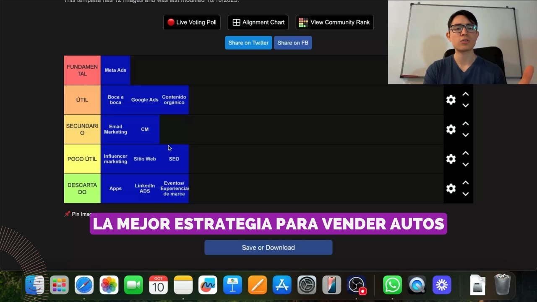
Task: Select the light-orange SECUNDARIO tier label
Action: 82,129
